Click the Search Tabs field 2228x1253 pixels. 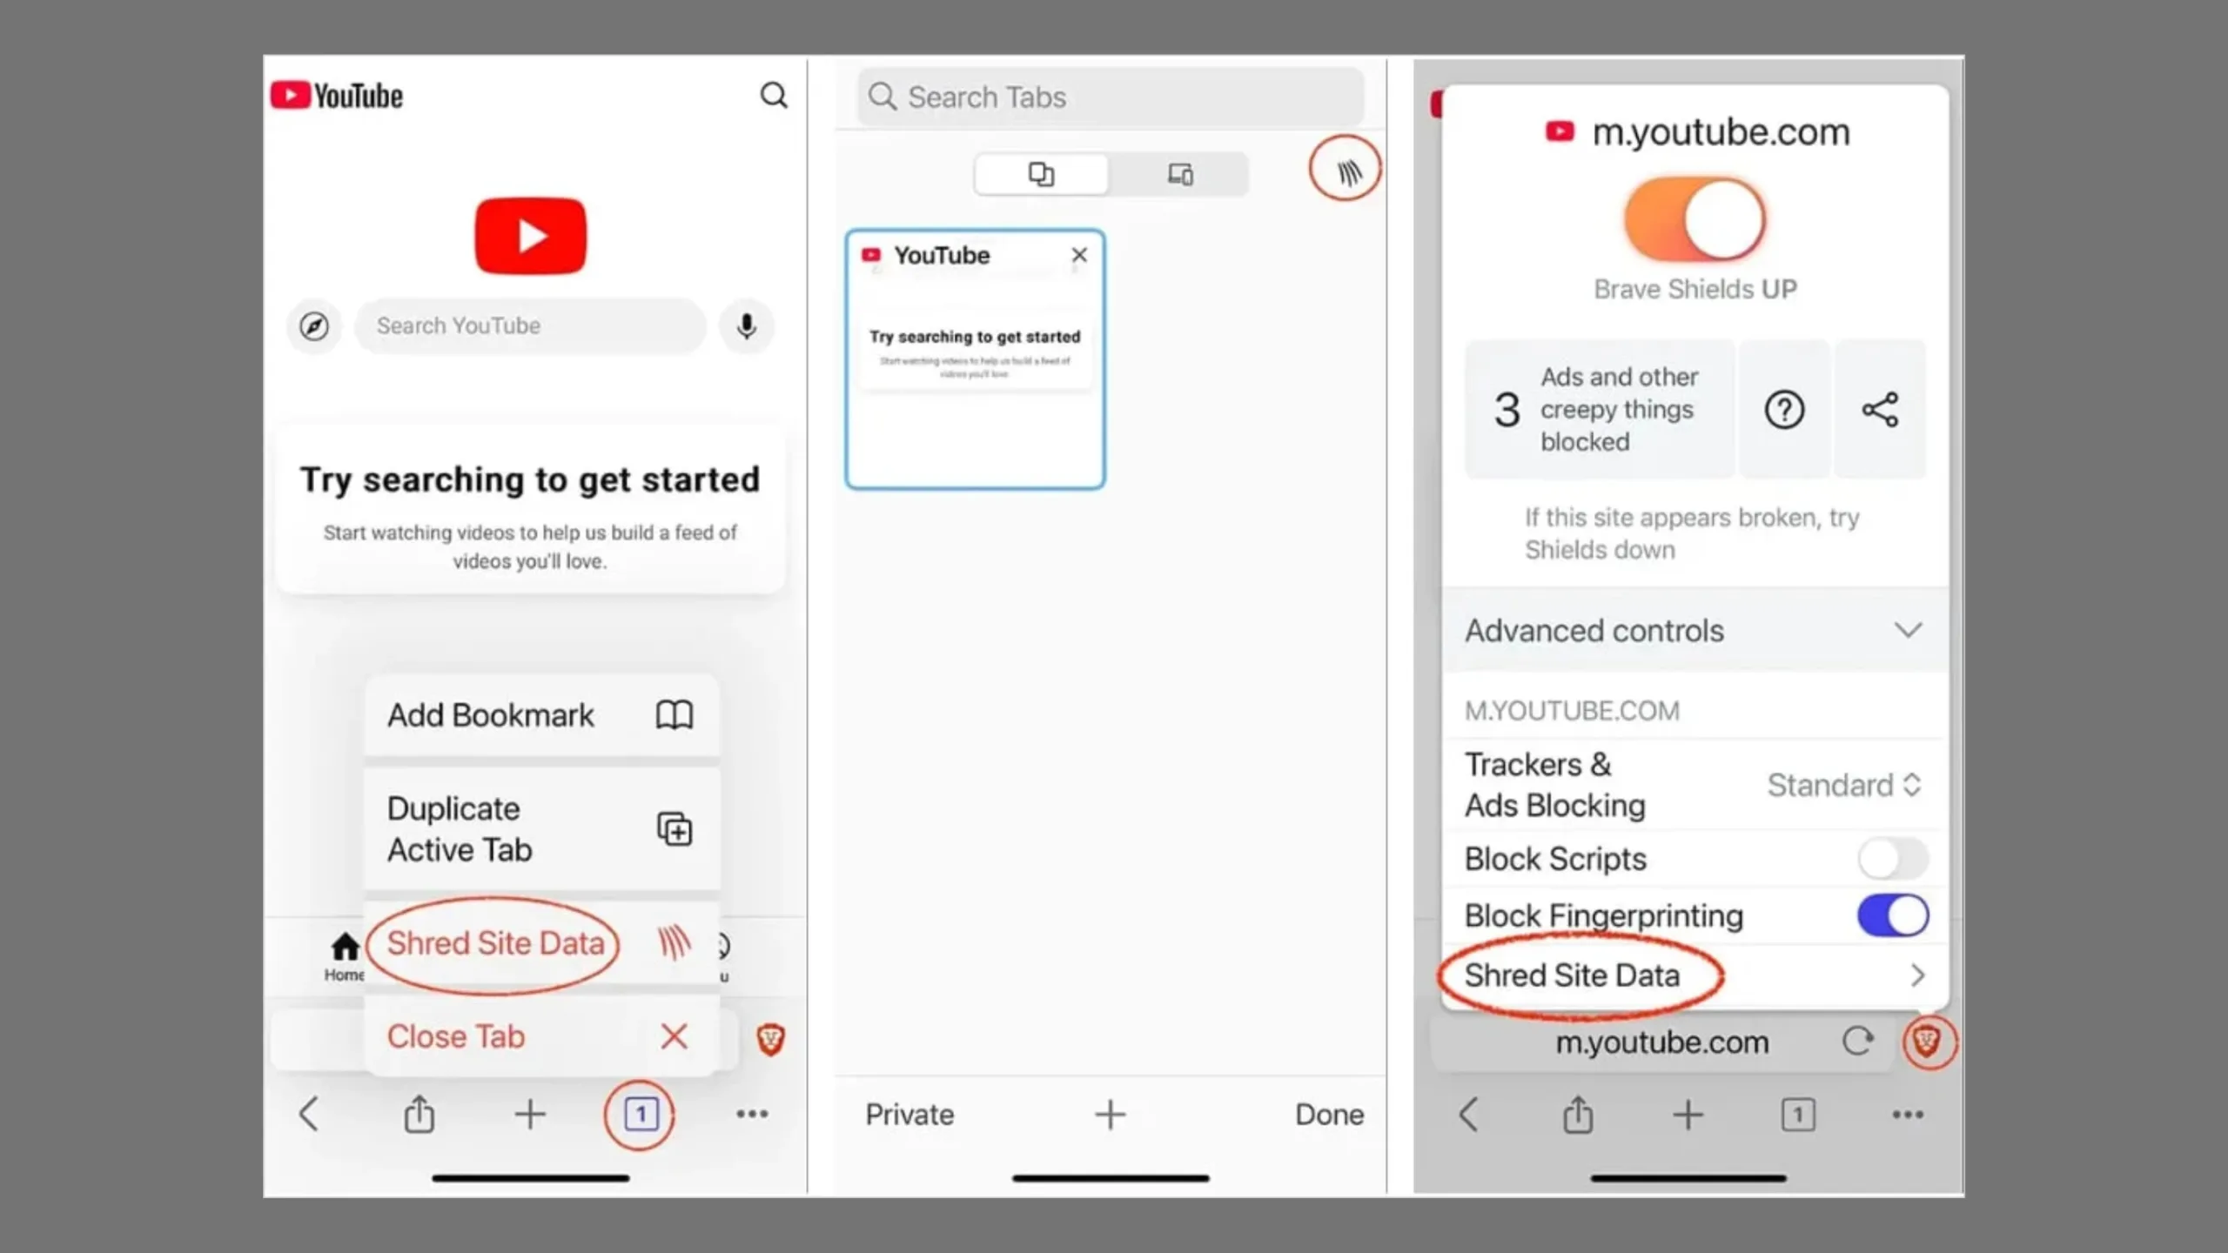[x=1111, y=97]
